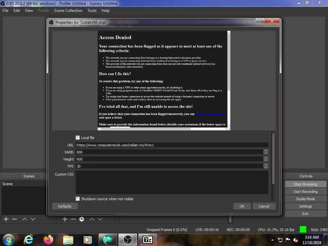Open the 7-Zip taskbar button
Viewport: 328px width, 246px height.
147,240
